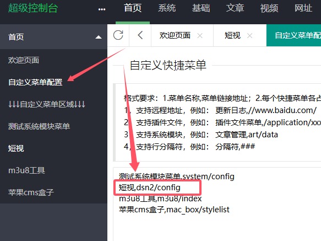Open 自定义菜单配置 in the sidebar
Screen dimensions: 321x241
35,82
